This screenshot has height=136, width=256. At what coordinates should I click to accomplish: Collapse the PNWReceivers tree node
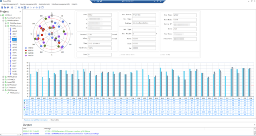(x=4, y=20)
